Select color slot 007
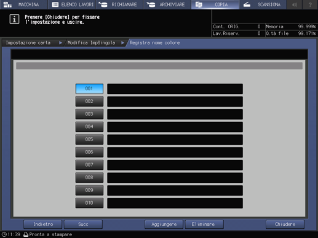The width and height of the screenshot is (318, 238). click(x=89, y=164)
